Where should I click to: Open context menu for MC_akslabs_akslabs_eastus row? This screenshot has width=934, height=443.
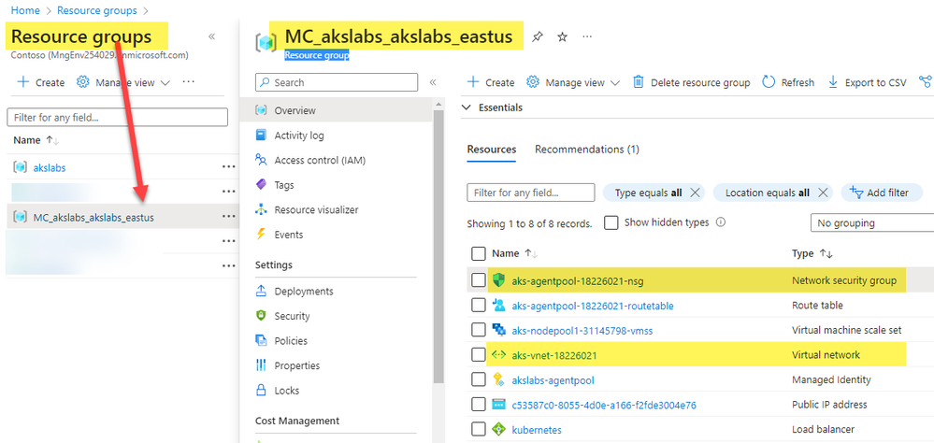click(229, 217)
